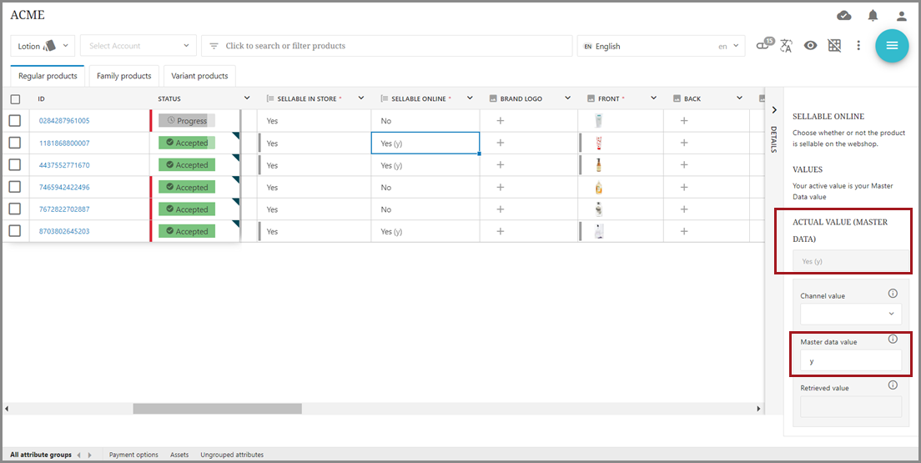Switch to the Family products tab
This screenshot has width=921, height=463.
[124, 76]
